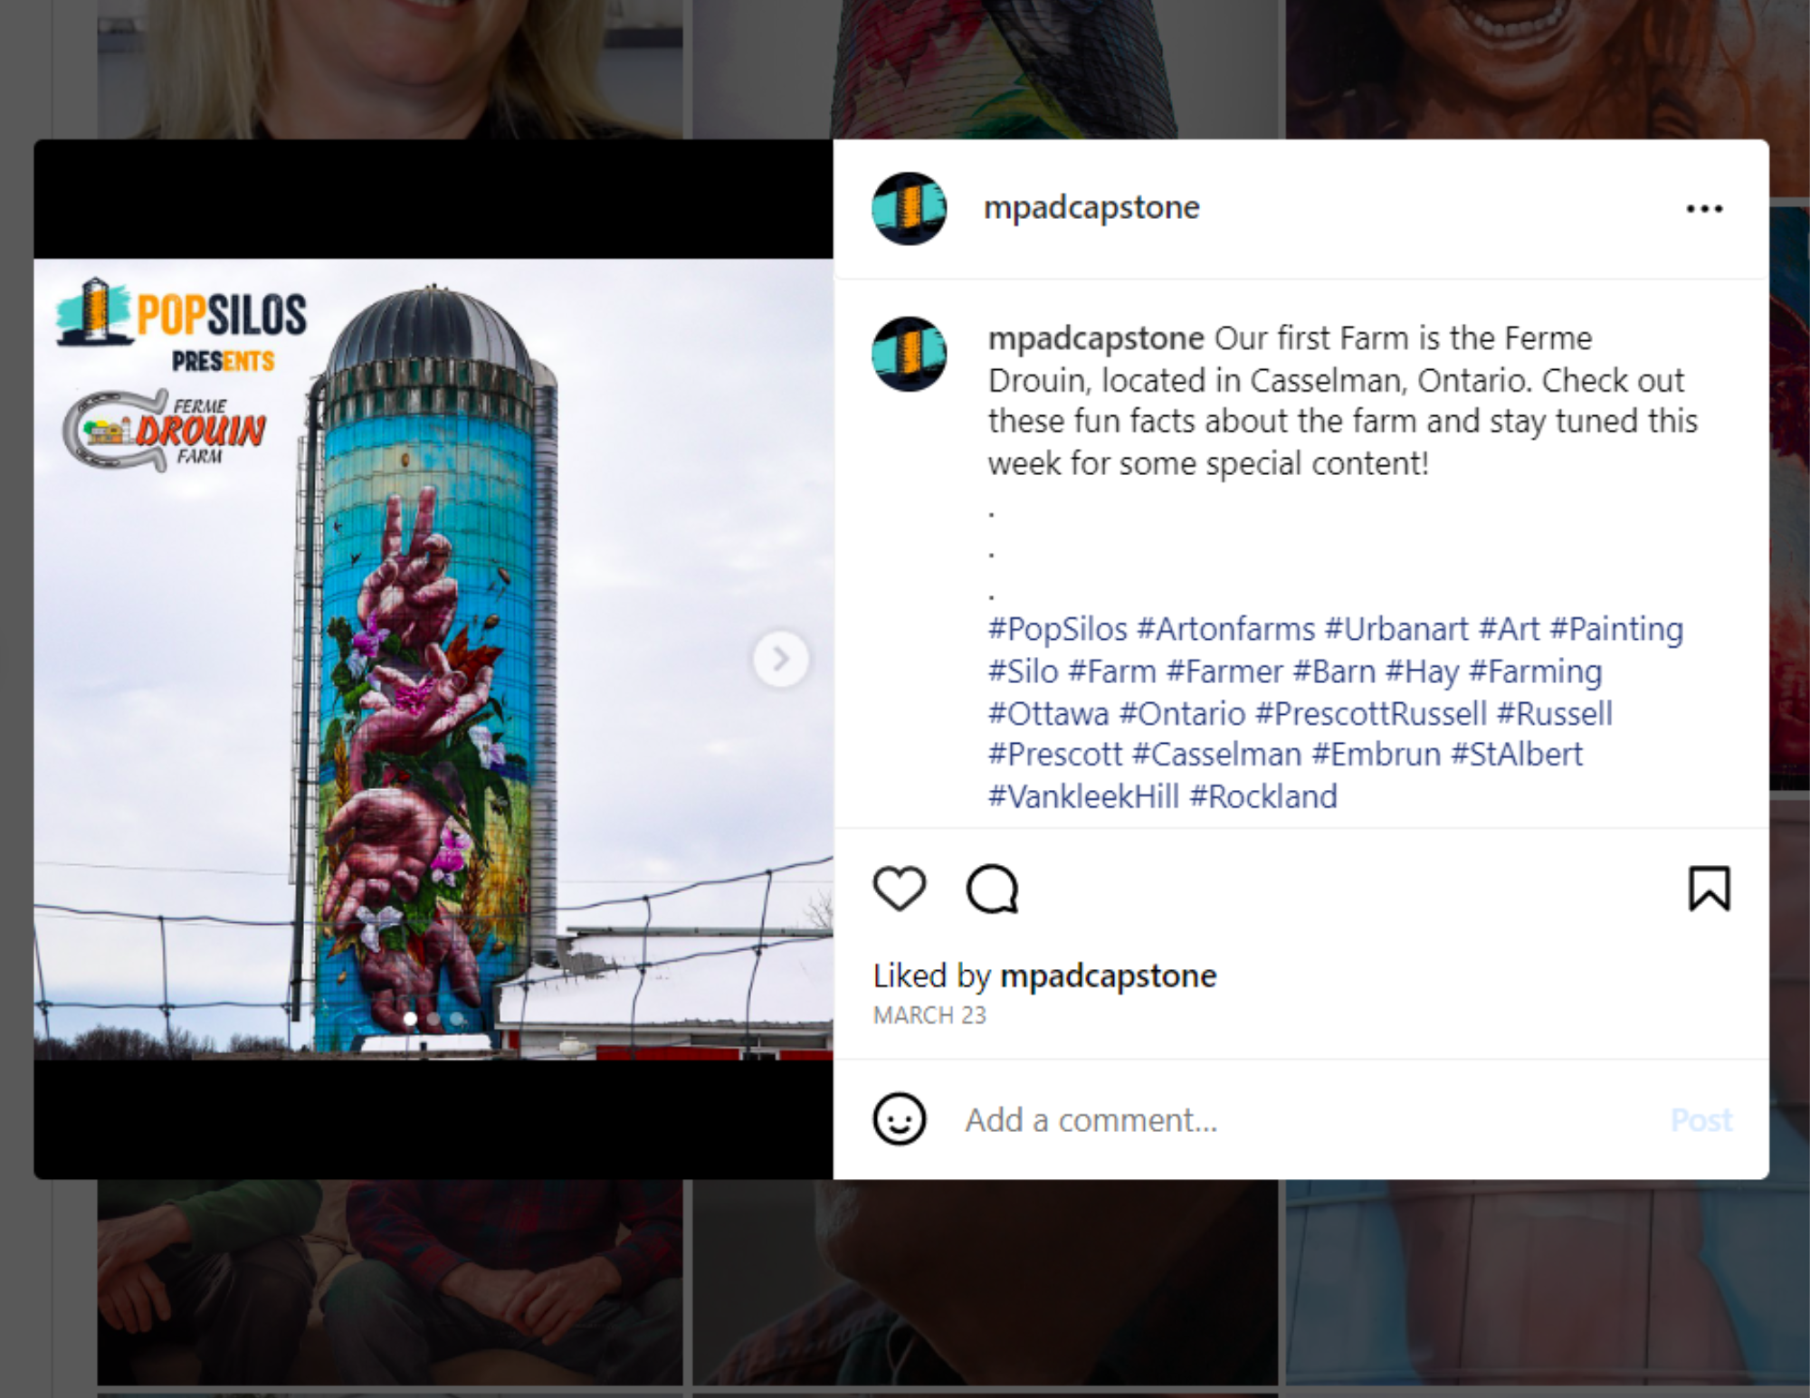This screenshot has width=1810, height=1398.
Task: Open comments with the speech bubble icon
Action: point(992,889)
